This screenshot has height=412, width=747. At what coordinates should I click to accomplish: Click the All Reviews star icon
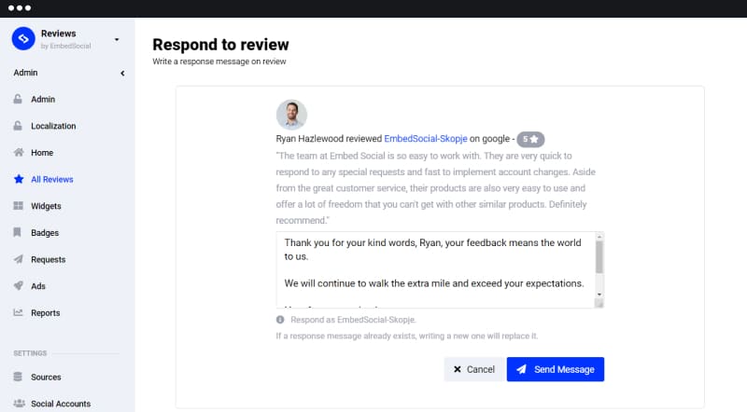coord(19,179)
